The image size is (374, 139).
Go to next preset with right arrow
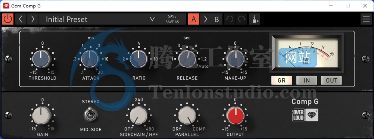point(33,19)
